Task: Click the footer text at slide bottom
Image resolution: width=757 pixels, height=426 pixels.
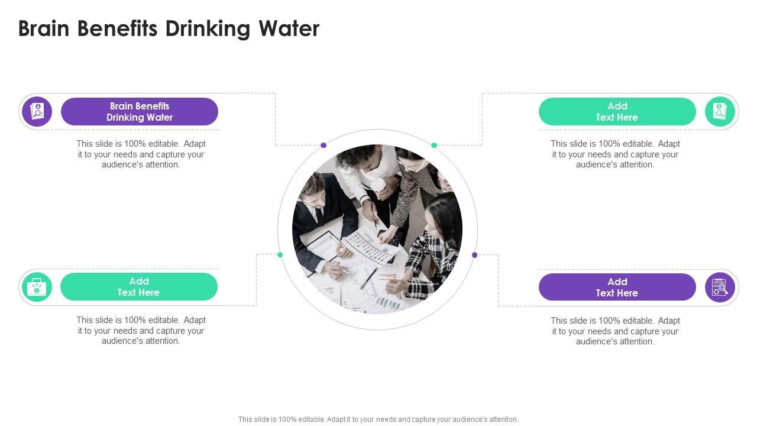Action: (x=378, y=419)
